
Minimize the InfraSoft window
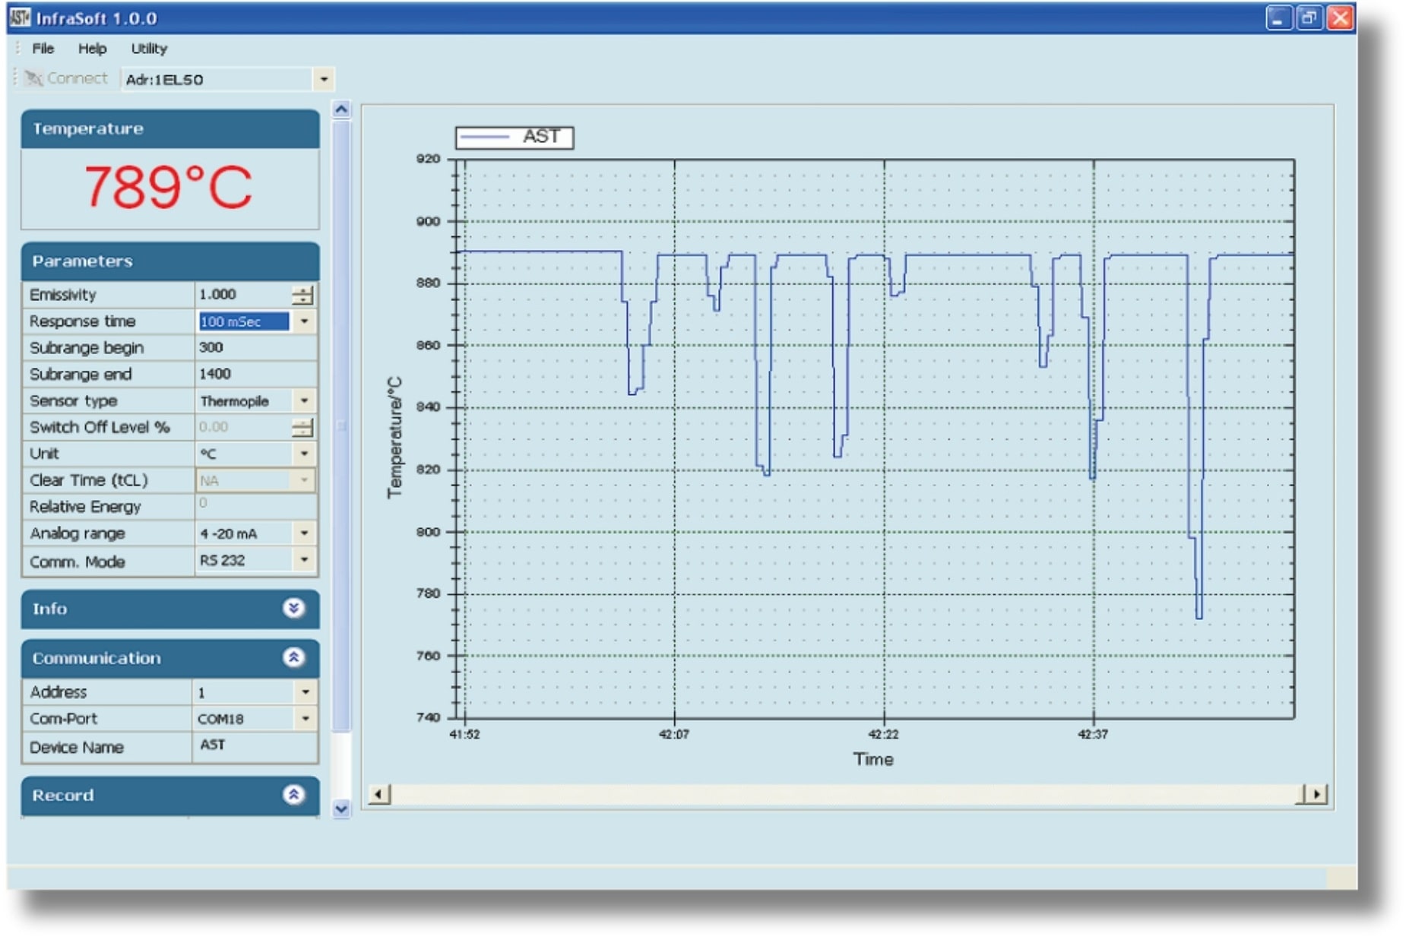1278,17
